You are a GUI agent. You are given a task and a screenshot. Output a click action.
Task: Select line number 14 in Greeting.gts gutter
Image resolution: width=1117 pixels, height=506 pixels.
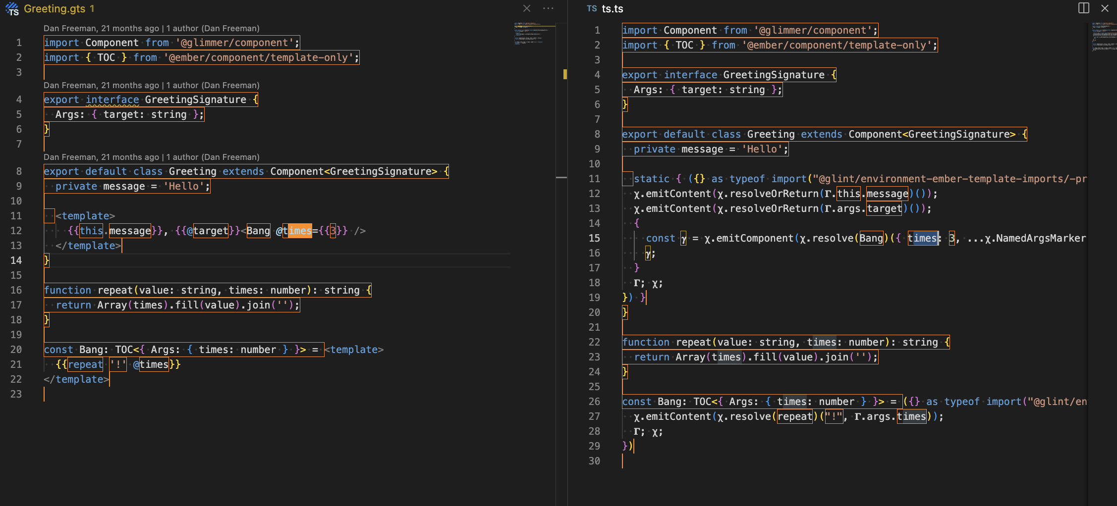pos(16,260)
